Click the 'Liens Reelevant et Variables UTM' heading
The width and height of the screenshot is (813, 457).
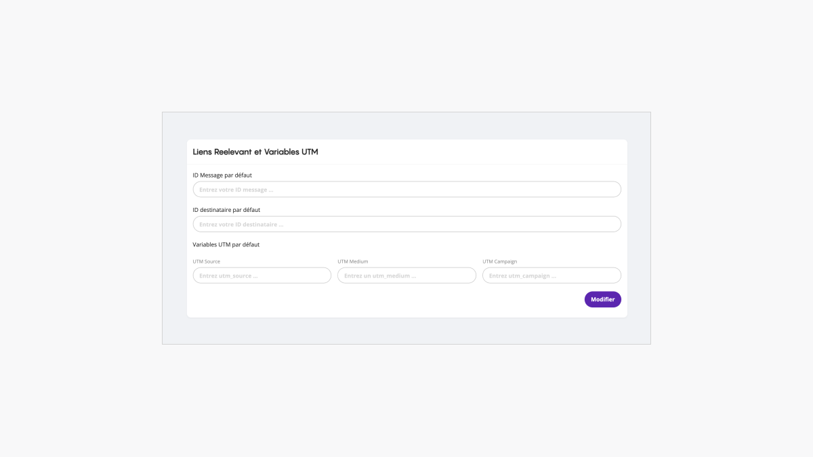(255, 152)
